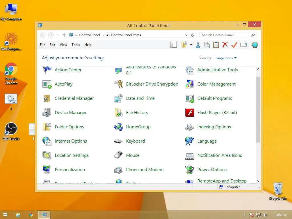The image size is (292, 219).
Task: Open Device Manager icon
Action: (x=47, y=113)
